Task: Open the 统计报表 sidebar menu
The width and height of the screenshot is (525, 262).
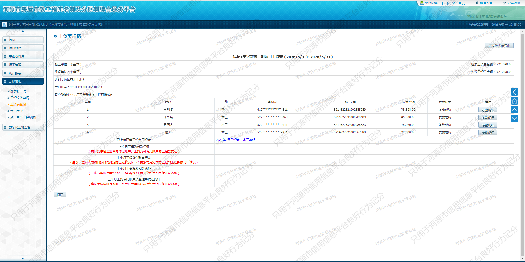Action: (23, 73)
